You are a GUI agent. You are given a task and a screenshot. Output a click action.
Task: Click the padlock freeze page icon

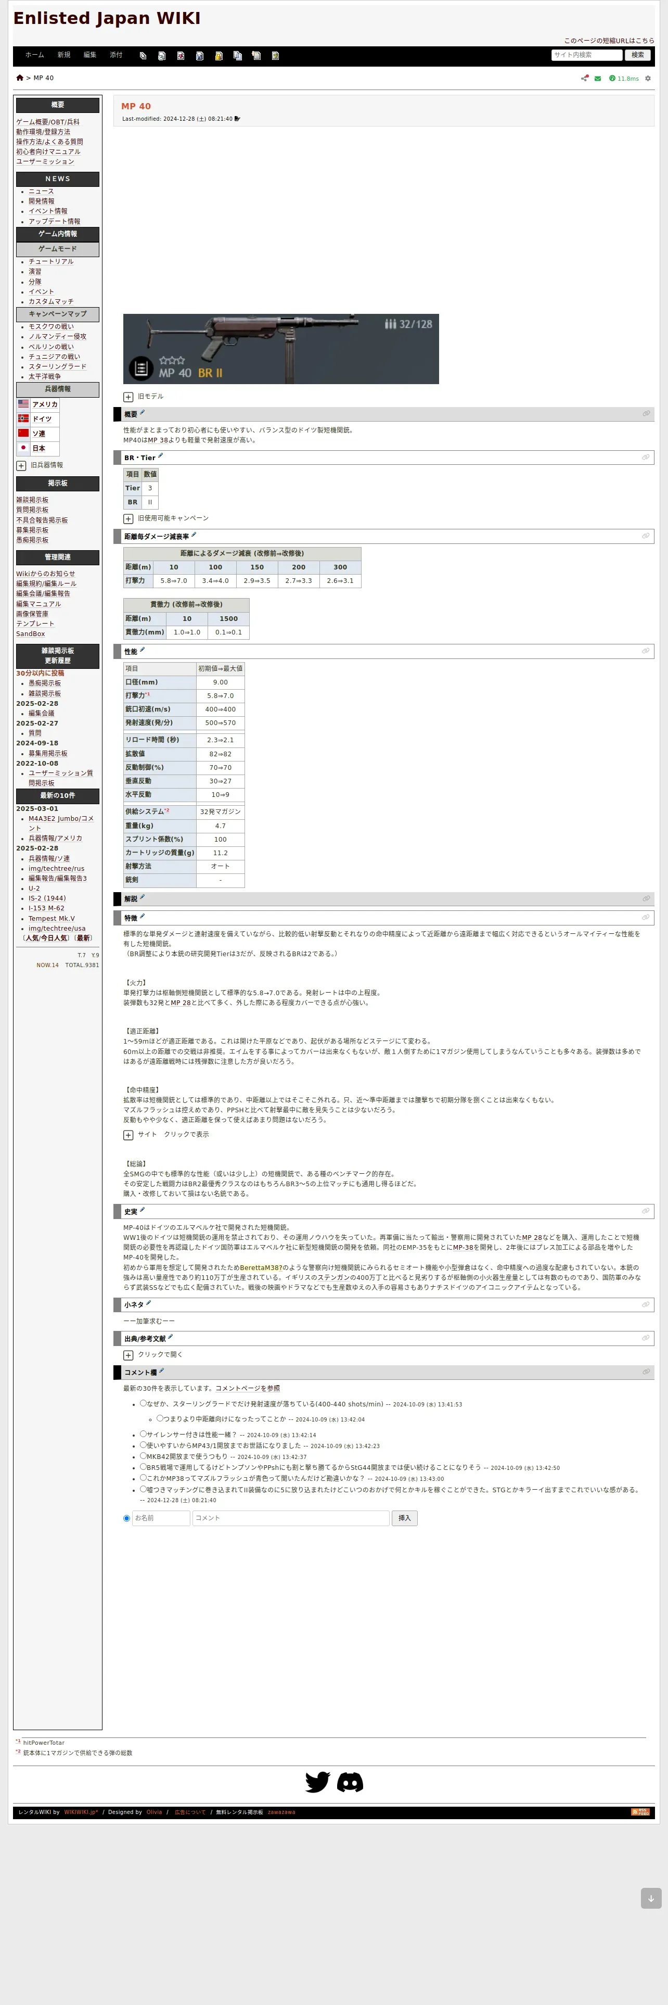tap(219, 56)
